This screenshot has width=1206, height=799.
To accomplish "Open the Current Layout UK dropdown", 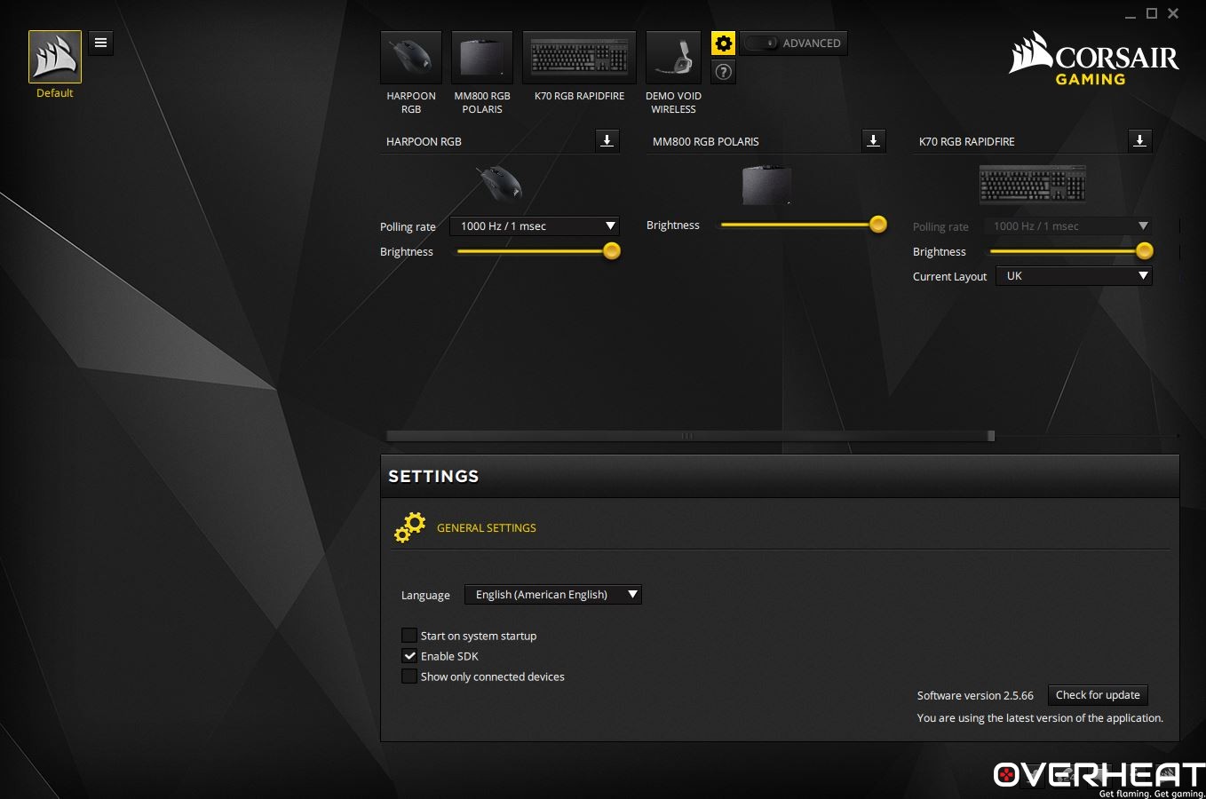I will click(1074, 276).
